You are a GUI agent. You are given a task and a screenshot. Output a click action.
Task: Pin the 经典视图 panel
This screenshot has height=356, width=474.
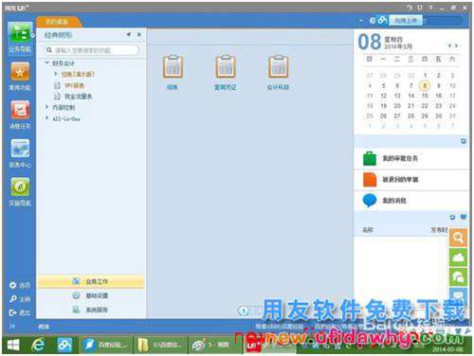pyautogui.click(x=128, y=34)
